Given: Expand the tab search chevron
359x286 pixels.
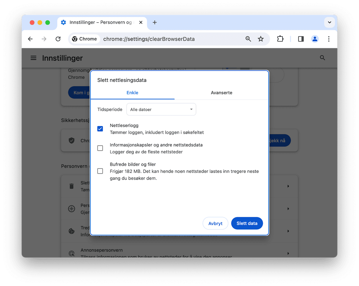Looking at the screenshot, I should click(329, 22).
